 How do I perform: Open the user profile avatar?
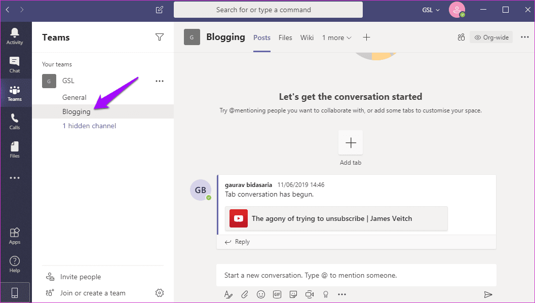(x=456, y=10)
